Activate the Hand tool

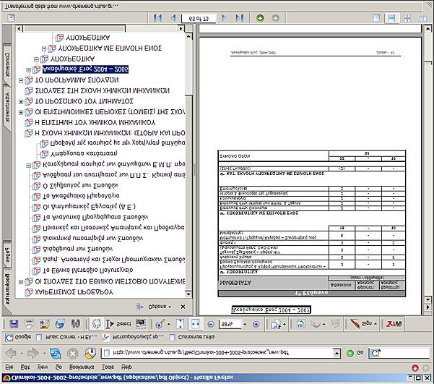[96, 323]
